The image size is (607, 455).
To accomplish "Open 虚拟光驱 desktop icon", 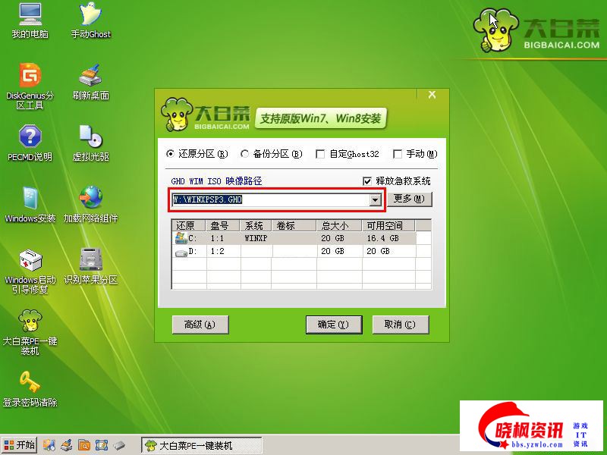I will pyautogui.click(x=90, y=138).
